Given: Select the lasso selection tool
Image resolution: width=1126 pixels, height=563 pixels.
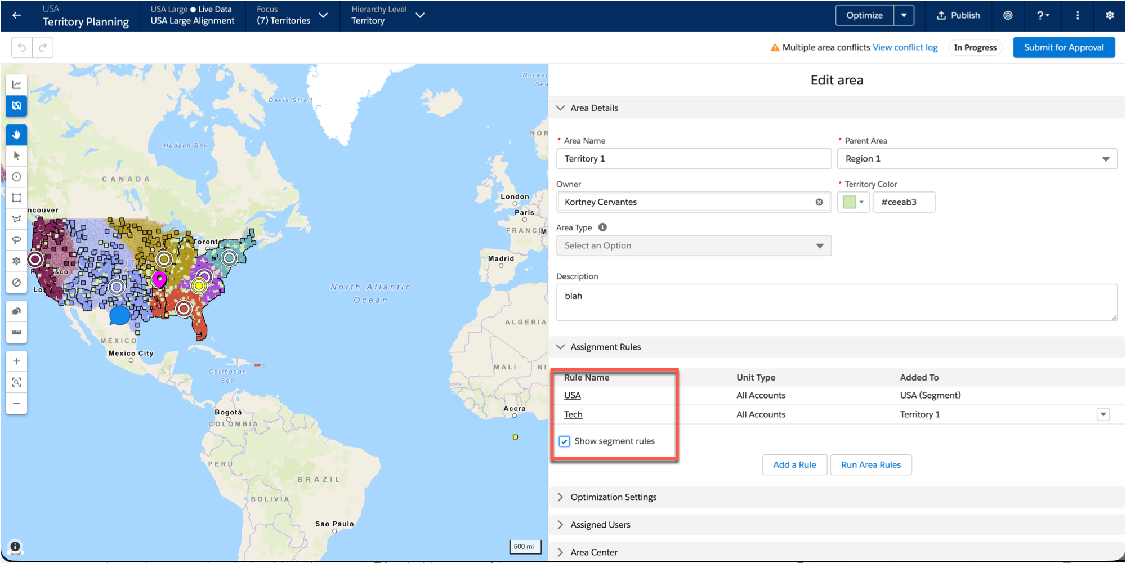Looking at the screenshot, I should coord(16,240).
